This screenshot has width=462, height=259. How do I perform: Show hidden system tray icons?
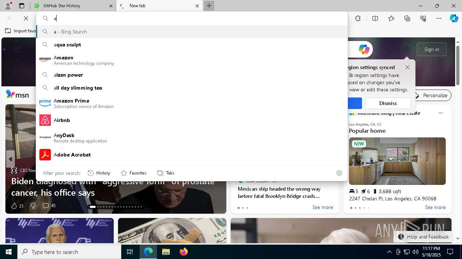[389, 252]
